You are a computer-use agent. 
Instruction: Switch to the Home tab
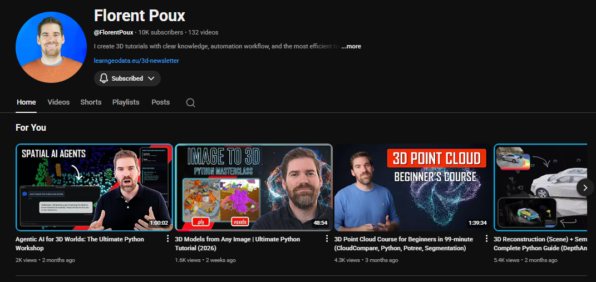pyautogui.click(x=26, y=102)
